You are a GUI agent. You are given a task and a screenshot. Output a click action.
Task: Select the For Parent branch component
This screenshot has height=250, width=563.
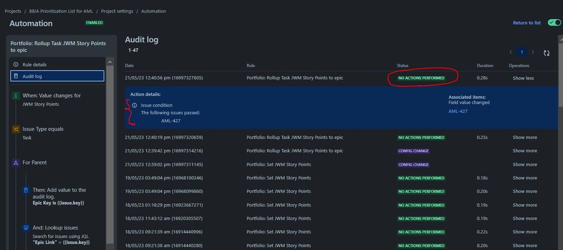(x=34, y=163)
